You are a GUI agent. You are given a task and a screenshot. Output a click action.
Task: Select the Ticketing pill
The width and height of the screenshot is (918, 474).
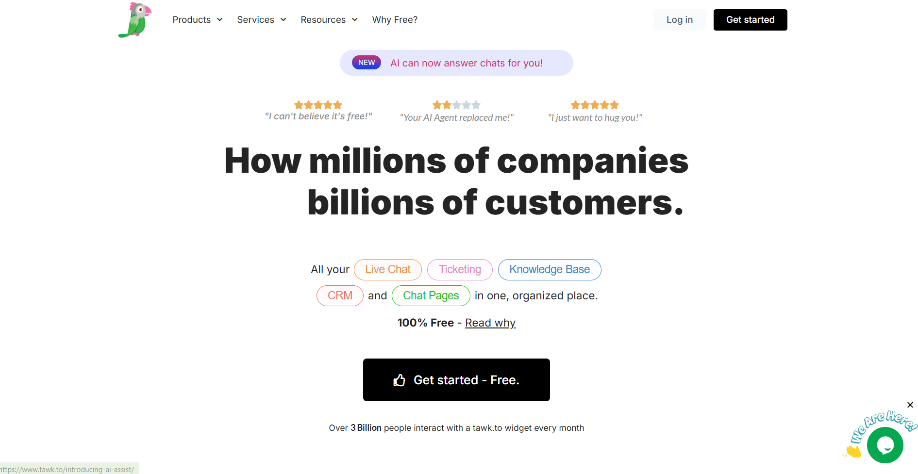point(460,270)
